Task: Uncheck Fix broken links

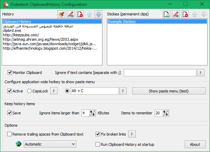Action: coord(98,134)
